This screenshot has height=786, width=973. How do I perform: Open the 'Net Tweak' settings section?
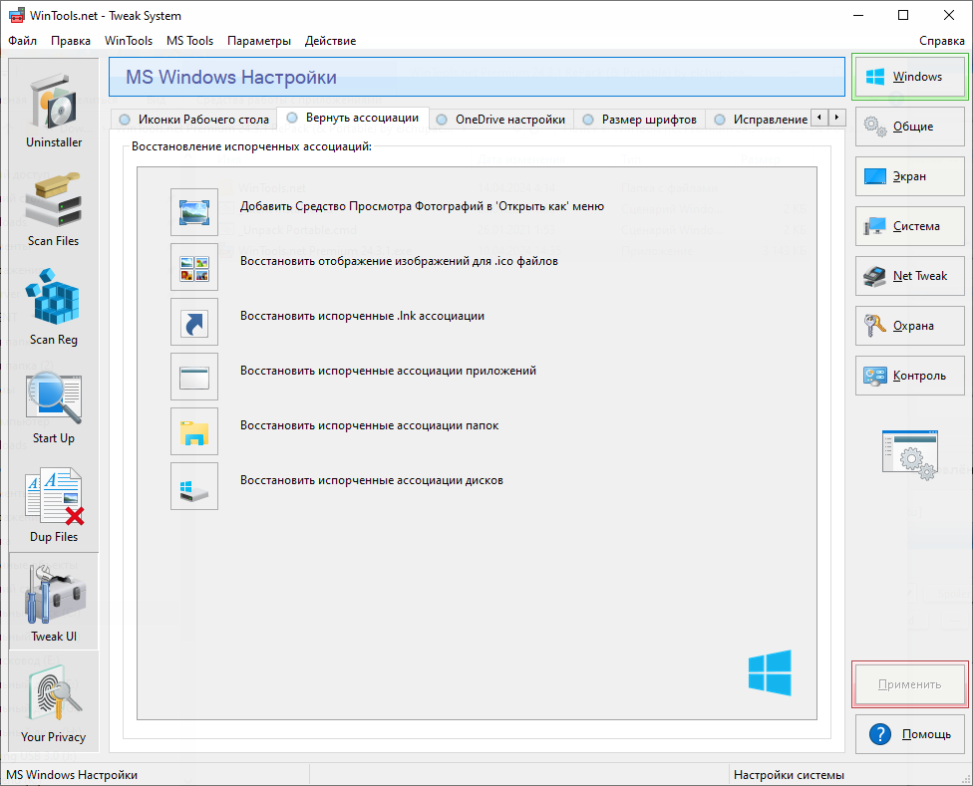pyautogui.click(x=909, y=276)
